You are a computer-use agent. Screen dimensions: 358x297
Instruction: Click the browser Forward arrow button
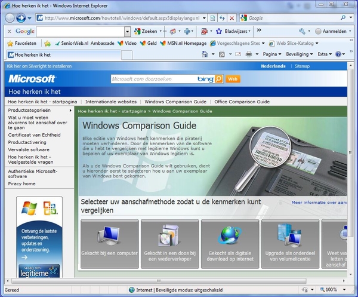pyautogui.click(x=21, y=18)
